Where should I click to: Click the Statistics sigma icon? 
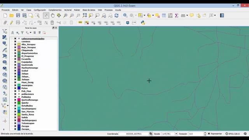pyautogui.click(x=177, y=16)
